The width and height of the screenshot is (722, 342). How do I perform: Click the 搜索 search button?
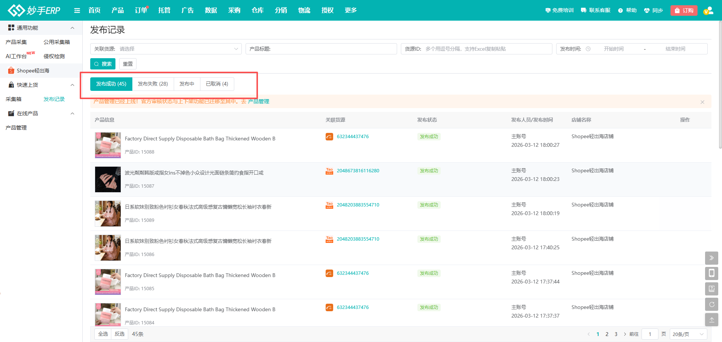103,64
